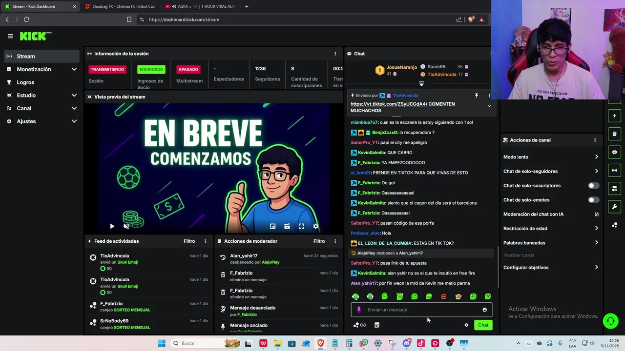This screenshot has width=625, height=351.
Task: Click the lightning bolt widget in the right rail
Action: pyautogui.click(x=614, y=116)
